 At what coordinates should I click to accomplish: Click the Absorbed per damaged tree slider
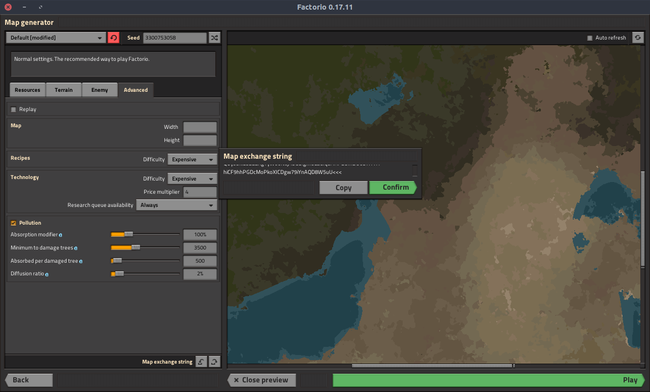pos(145,261)
